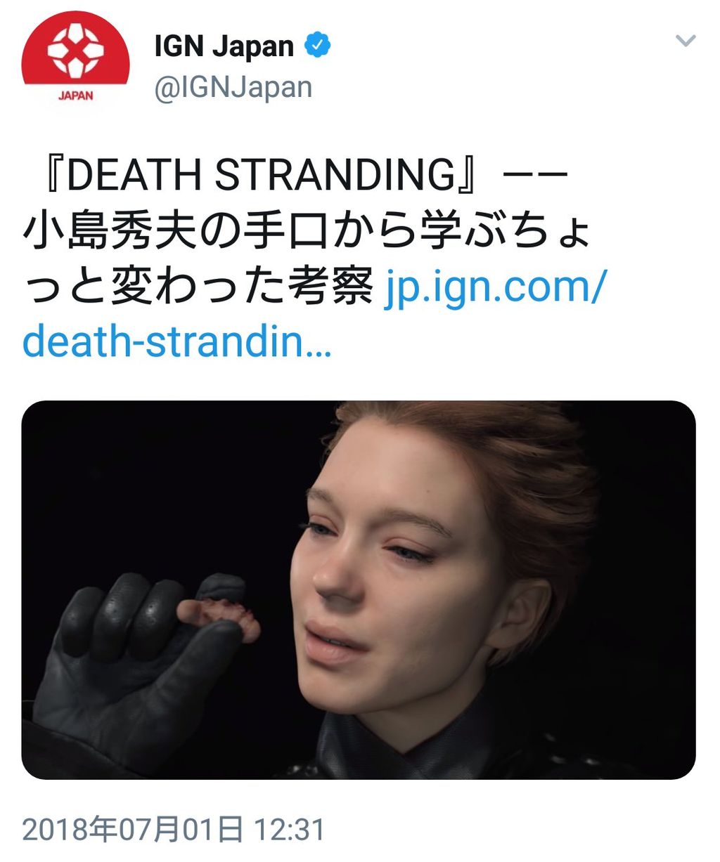Open the IGN Japan profile avatar

coord(75,62)
